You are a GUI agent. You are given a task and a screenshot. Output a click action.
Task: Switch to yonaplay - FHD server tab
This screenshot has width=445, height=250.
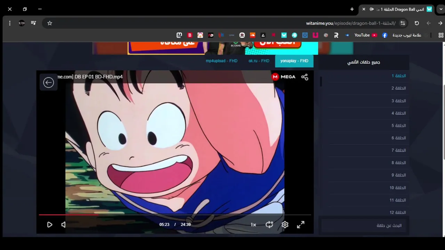click(294, 61)
